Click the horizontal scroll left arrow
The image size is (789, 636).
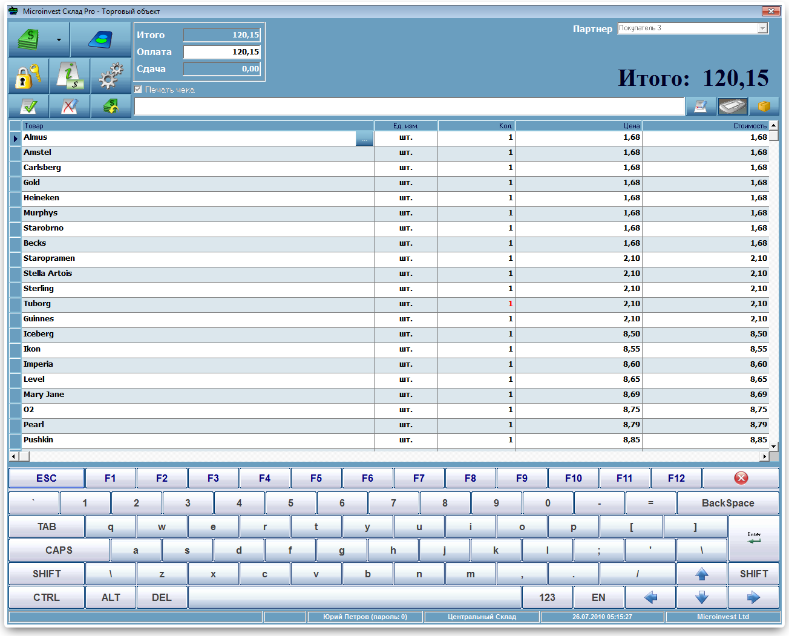click(x=14, y=456)
